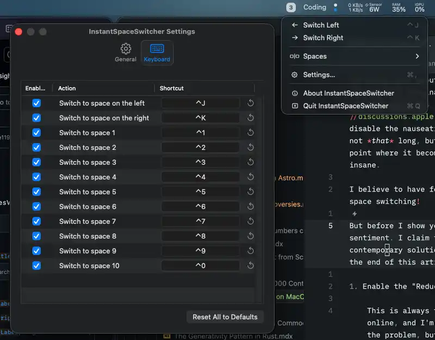Edit the ^2 shortcut field for space 2
435x340 pixels.
pos(201,147)
